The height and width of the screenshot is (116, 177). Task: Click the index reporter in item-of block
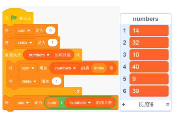[x=99, y=68]
